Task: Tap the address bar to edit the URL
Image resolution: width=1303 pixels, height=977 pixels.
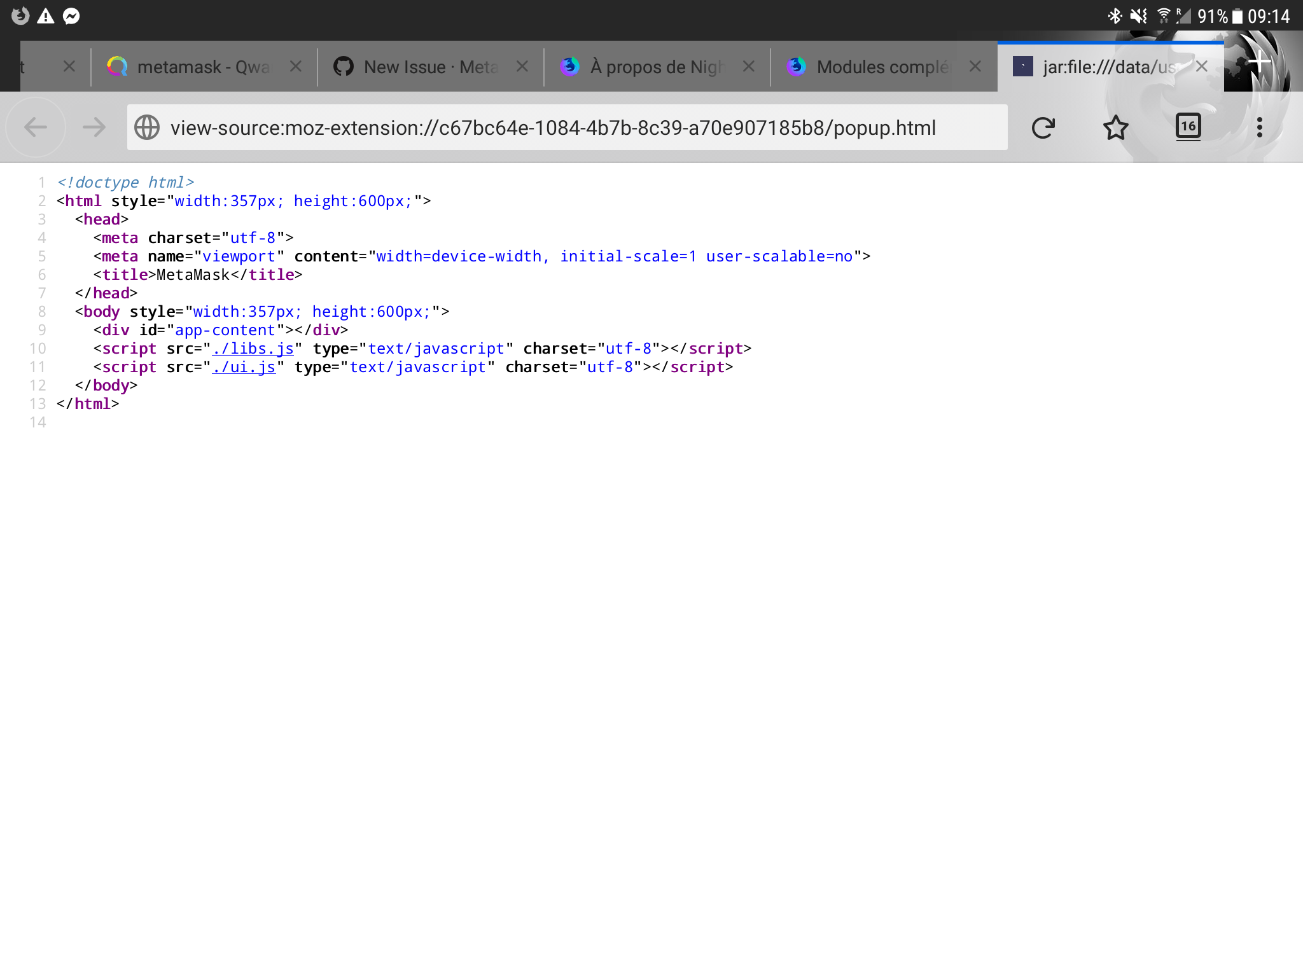Action: [554, 127]
